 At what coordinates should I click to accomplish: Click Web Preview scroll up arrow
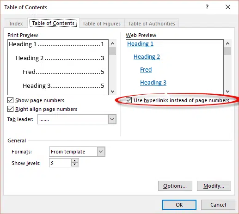pyautogui.click(x=227, y=43)
